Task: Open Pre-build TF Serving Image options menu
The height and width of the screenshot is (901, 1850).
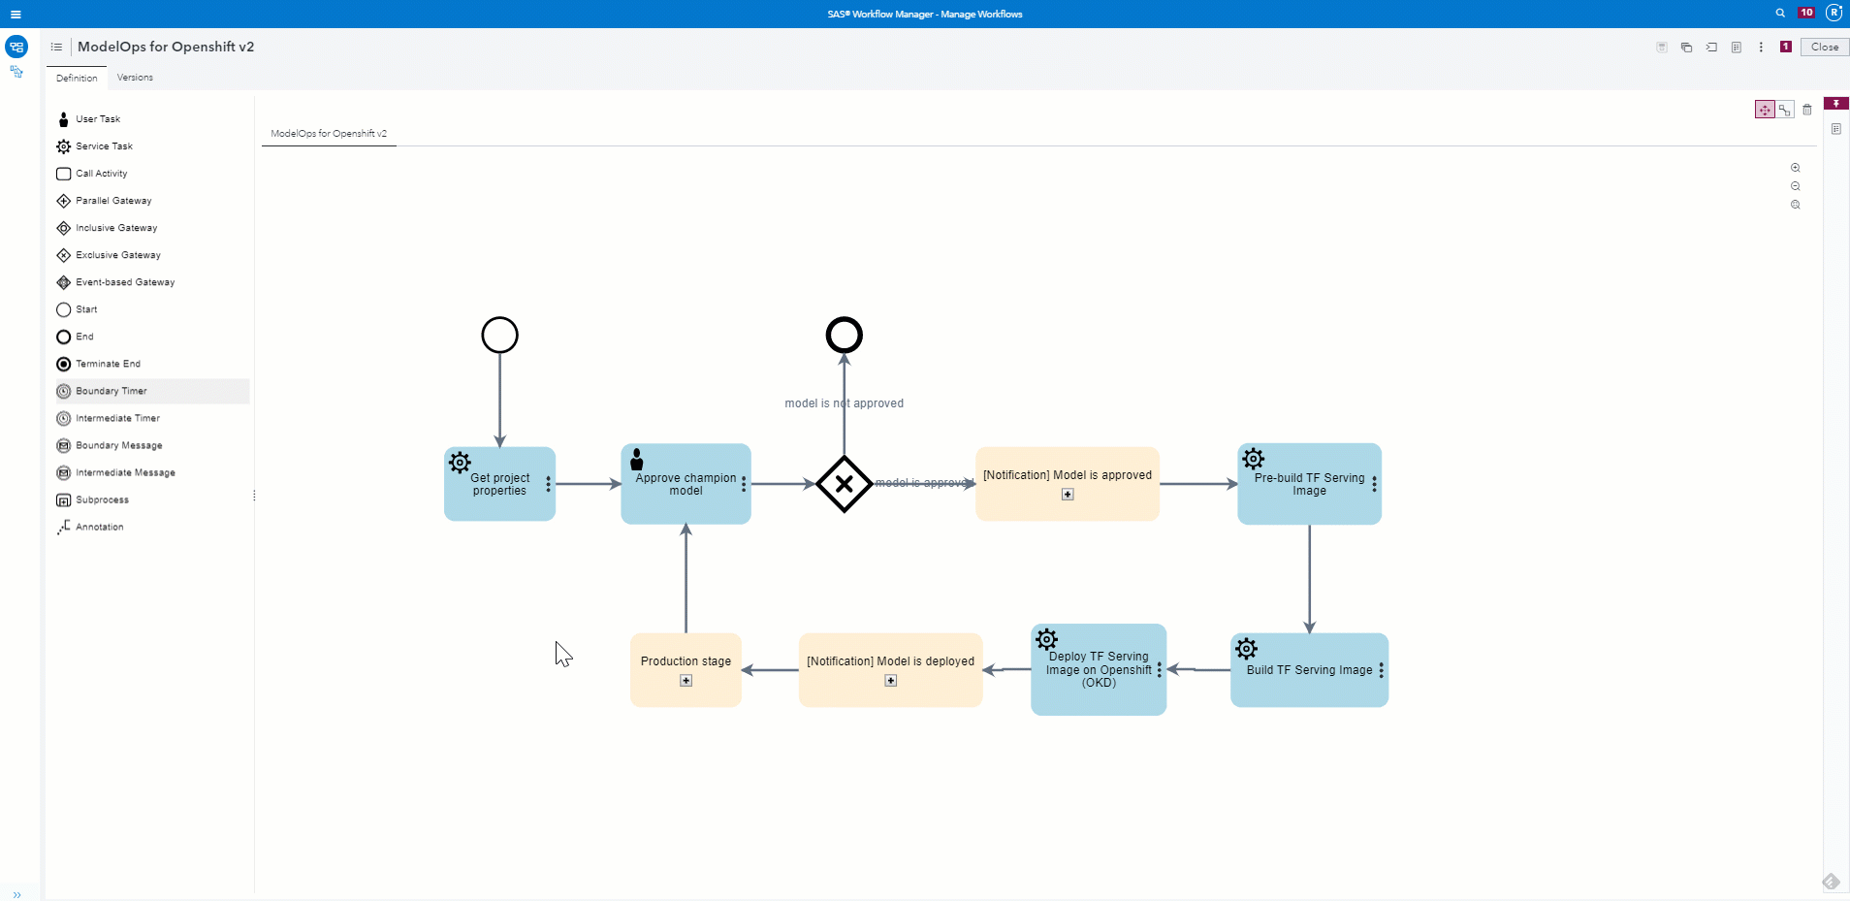Action: tap(1374, 484)
